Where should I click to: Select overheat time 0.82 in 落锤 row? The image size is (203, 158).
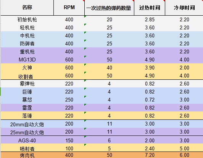pos(150,116)
